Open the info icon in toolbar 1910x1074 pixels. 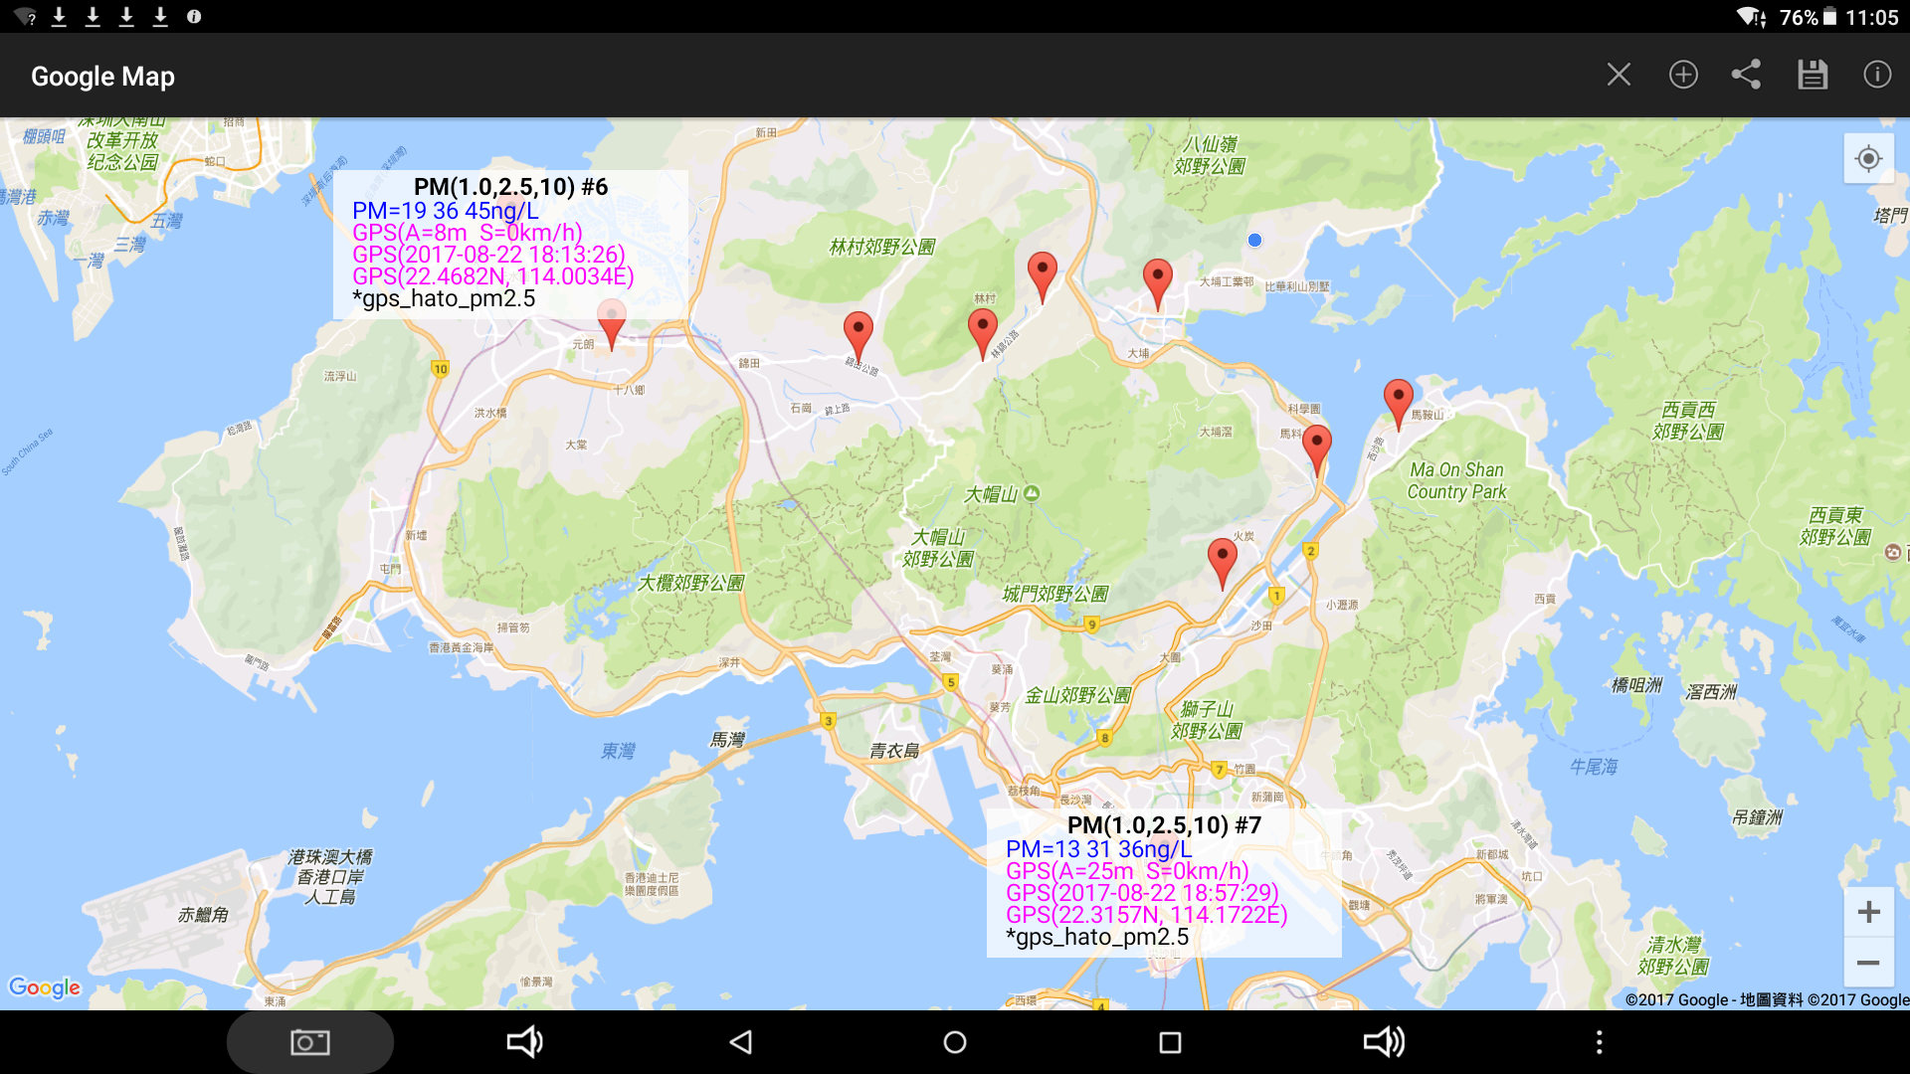tap(1877, 75)
